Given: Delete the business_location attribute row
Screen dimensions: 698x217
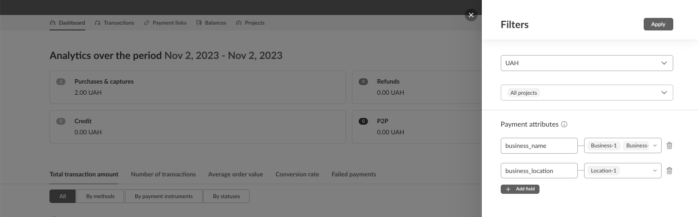Looking at the screenshot, I should coord(669,171).
